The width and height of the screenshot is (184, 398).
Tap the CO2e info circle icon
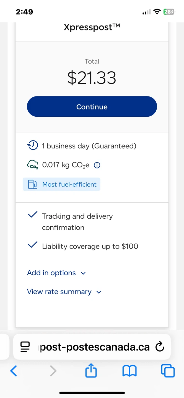[x=97, y=165]
